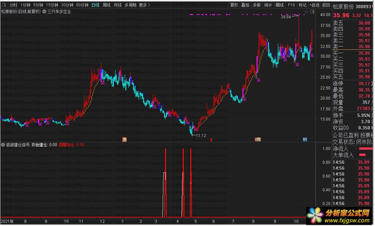Click the red 提醒加仓 indicator label
This screenshot has width=375, height=226.
tap(71, 145)
